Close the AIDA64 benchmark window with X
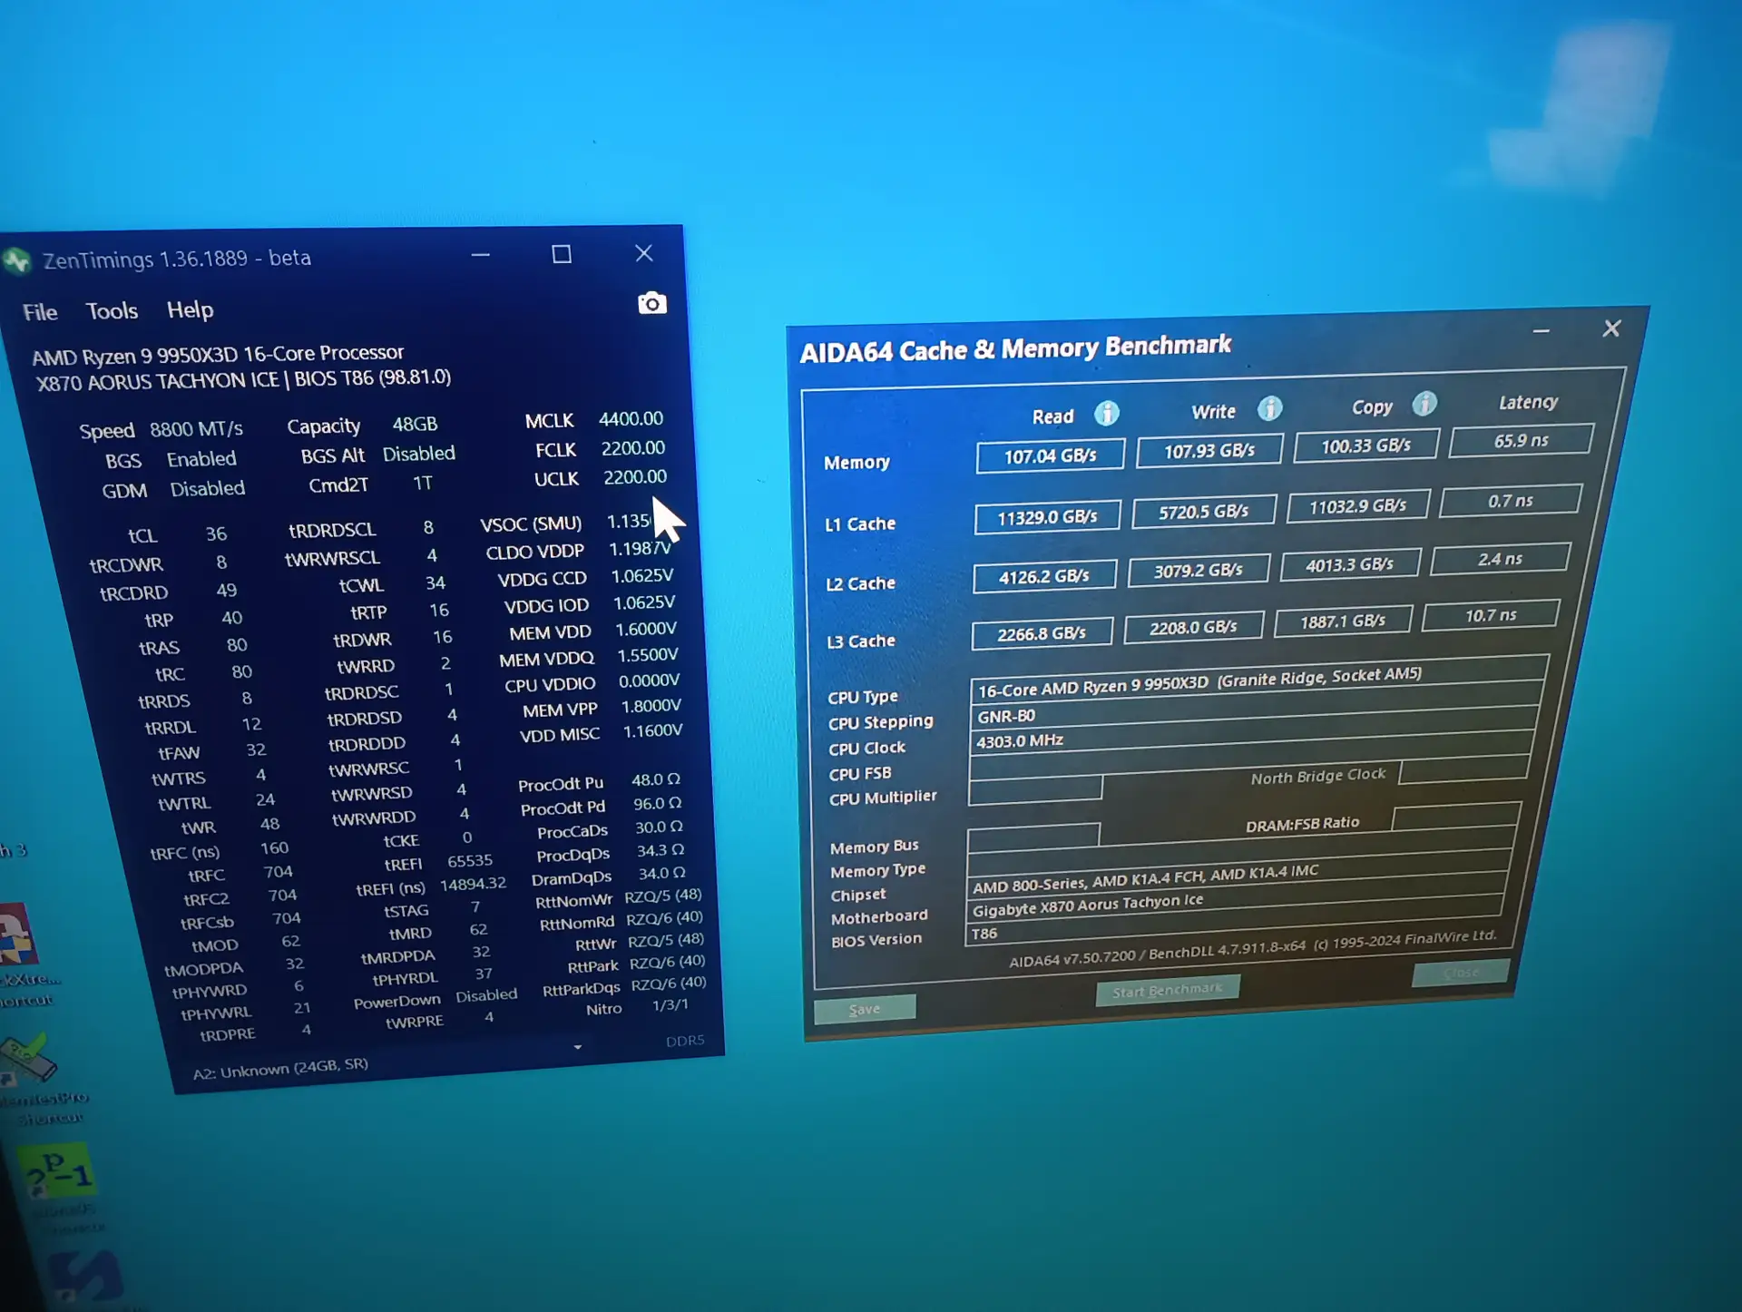Screen dimensions: 1742x1312 1611,328
